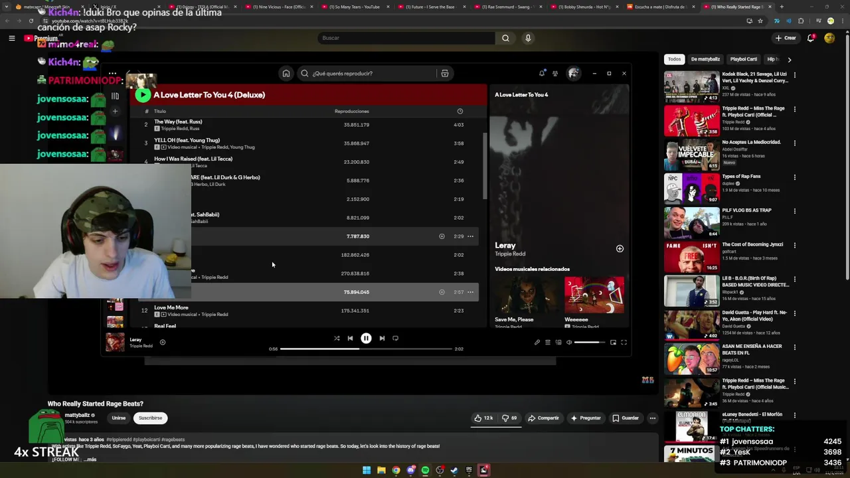Open Spotify profile avatar menu
Image resolution: width=850 pixels, height=478 pixels.
(573, 73)
